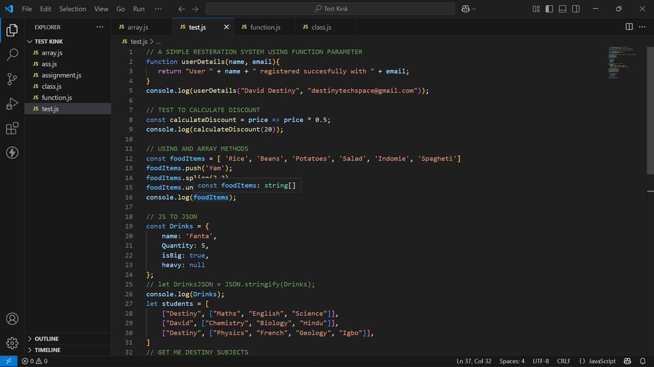Open the hidden menus ellipsis in menu bar
654x367 pixels.
coord(158,9)
